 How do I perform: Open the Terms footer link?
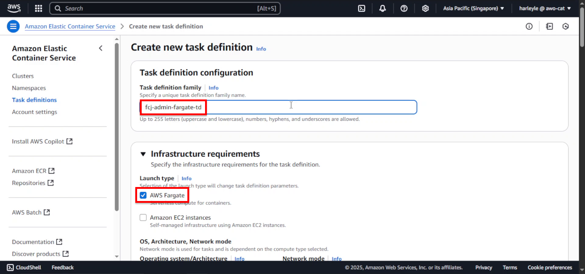click(x=510, y=267)
